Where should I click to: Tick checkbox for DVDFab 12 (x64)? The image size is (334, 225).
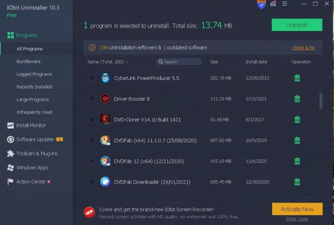92,161
